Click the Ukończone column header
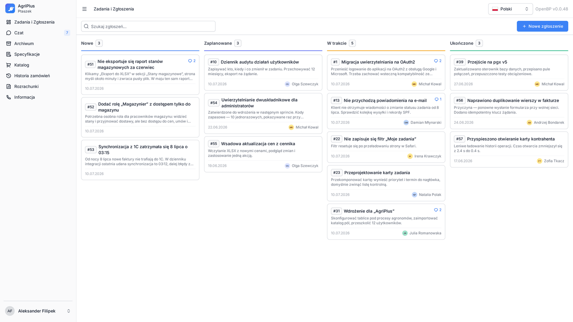This screenshot has width=573, height=322. pos(462,43)
